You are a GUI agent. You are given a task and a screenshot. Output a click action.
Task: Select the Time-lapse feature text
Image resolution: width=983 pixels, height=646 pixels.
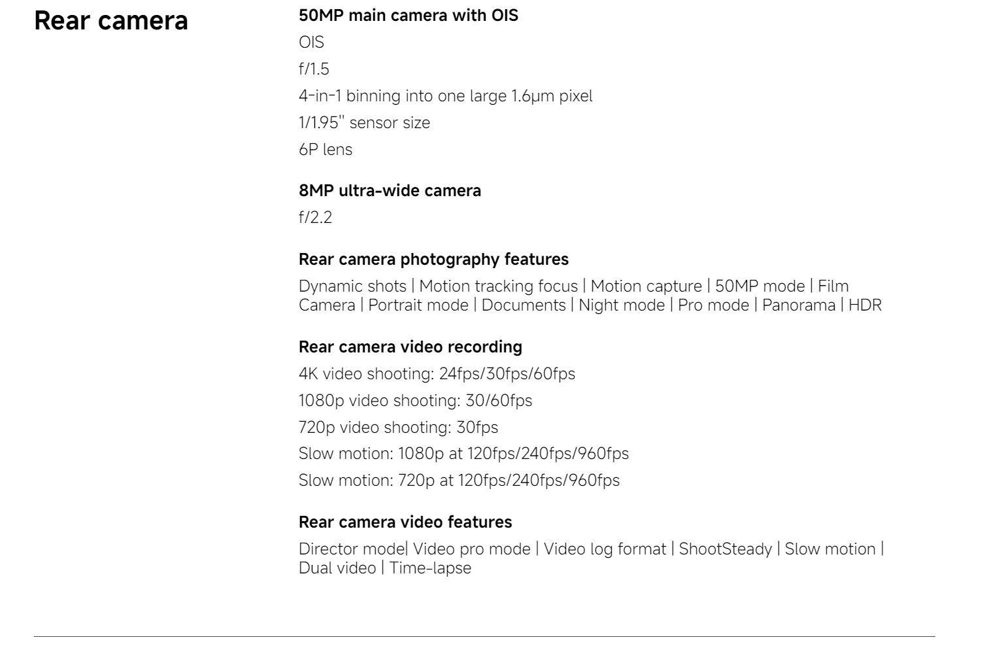click(x=430, y=568)
